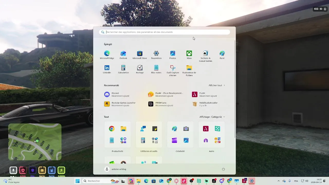Open pinned Horloge app
The width and height of the screenshot is (329, 185).
pos(140,69)
